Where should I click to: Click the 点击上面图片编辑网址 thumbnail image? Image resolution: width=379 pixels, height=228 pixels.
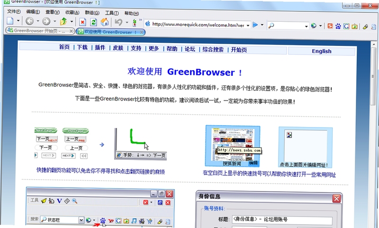point(306,147)
